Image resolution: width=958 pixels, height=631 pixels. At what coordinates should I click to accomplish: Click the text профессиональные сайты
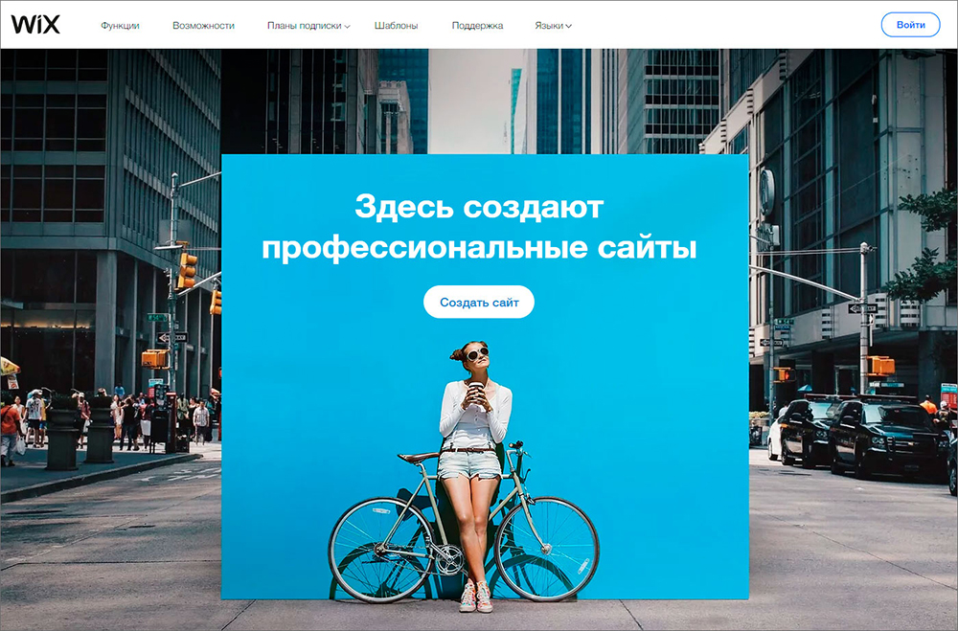[479, 248]
